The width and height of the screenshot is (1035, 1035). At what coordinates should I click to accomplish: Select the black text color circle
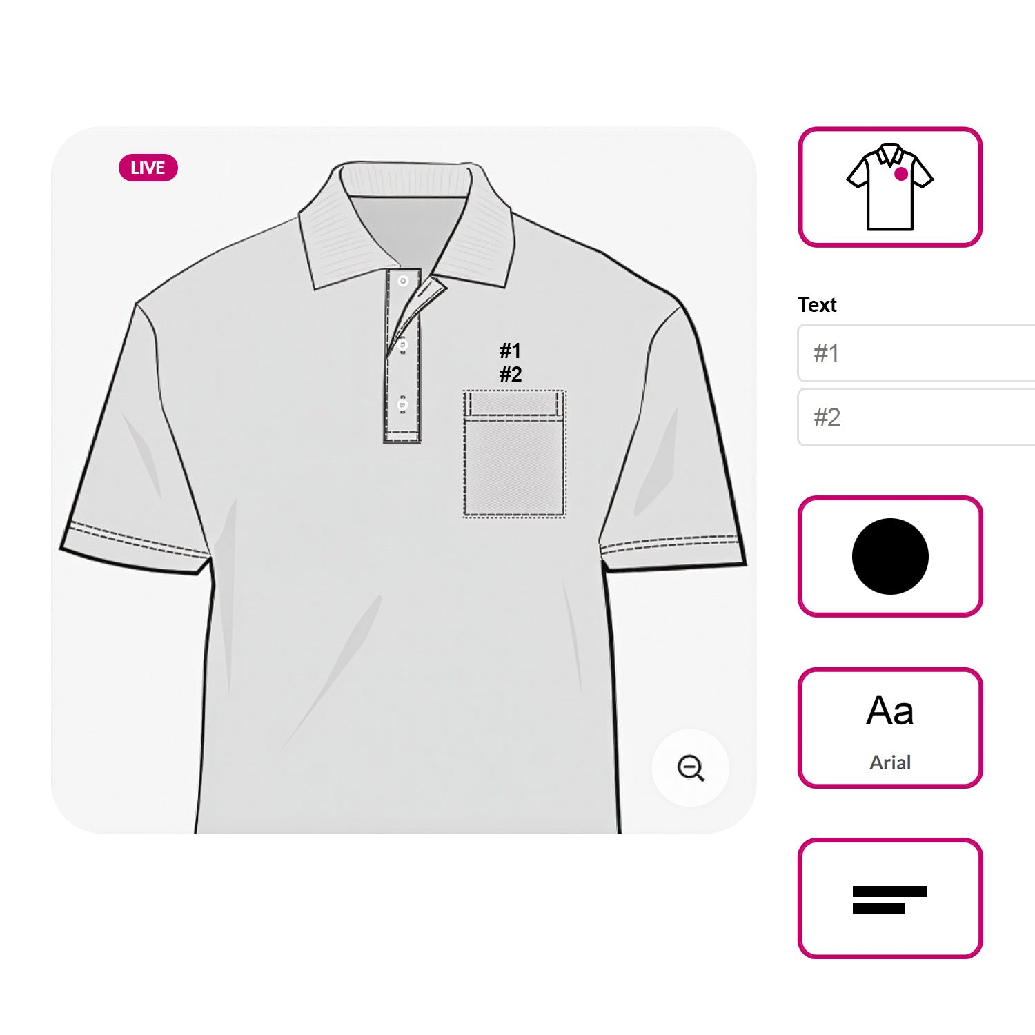pyautogui.click(x=890, y=556)
